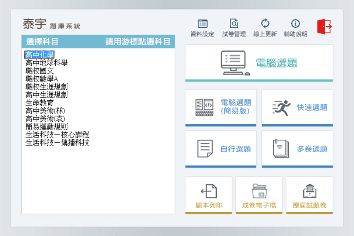Open 電腦選題(簡易版) simple version
354x236 pixels.
[221, 107]
